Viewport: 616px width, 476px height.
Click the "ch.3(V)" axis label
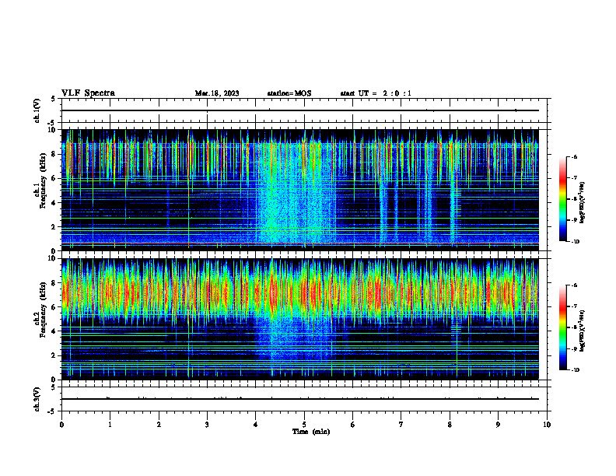(37, 399)
